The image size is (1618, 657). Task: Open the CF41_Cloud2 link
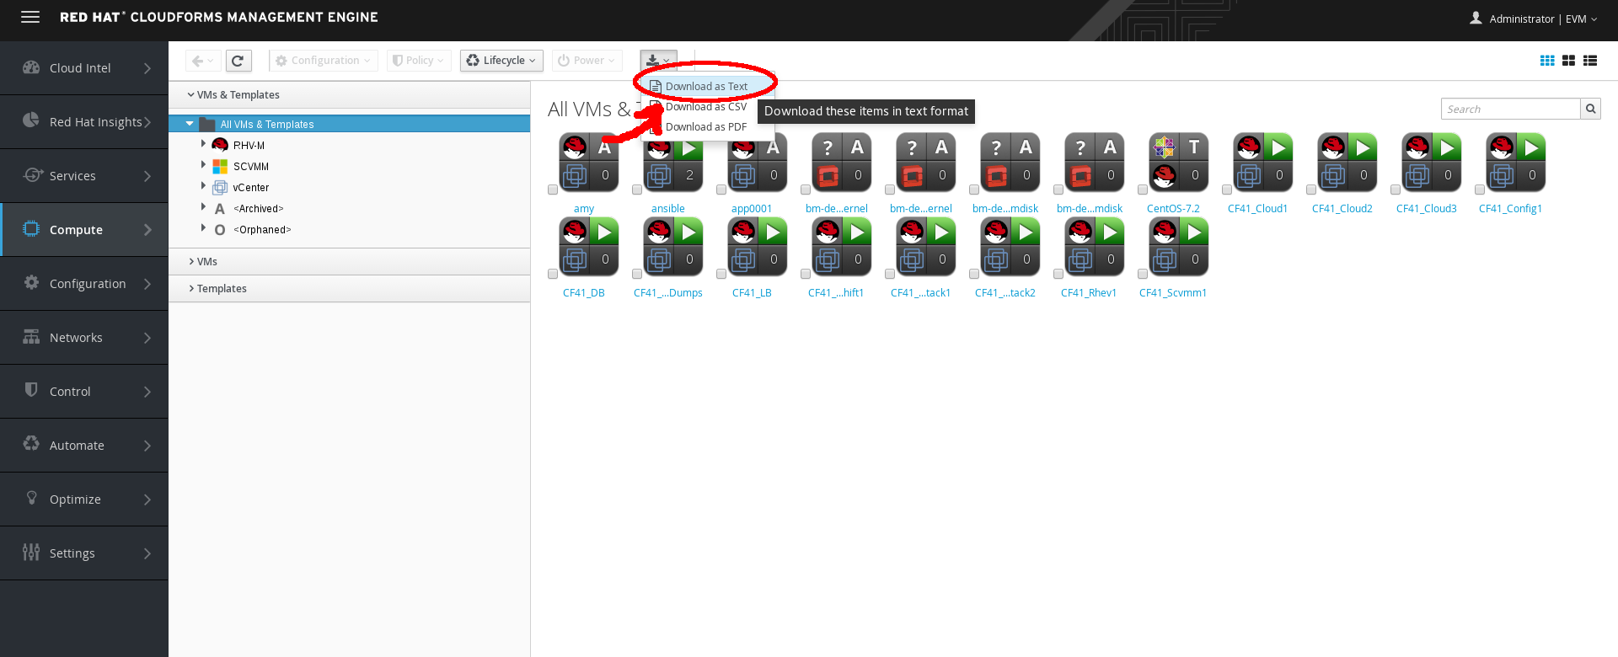click(x=1342, y=209)
